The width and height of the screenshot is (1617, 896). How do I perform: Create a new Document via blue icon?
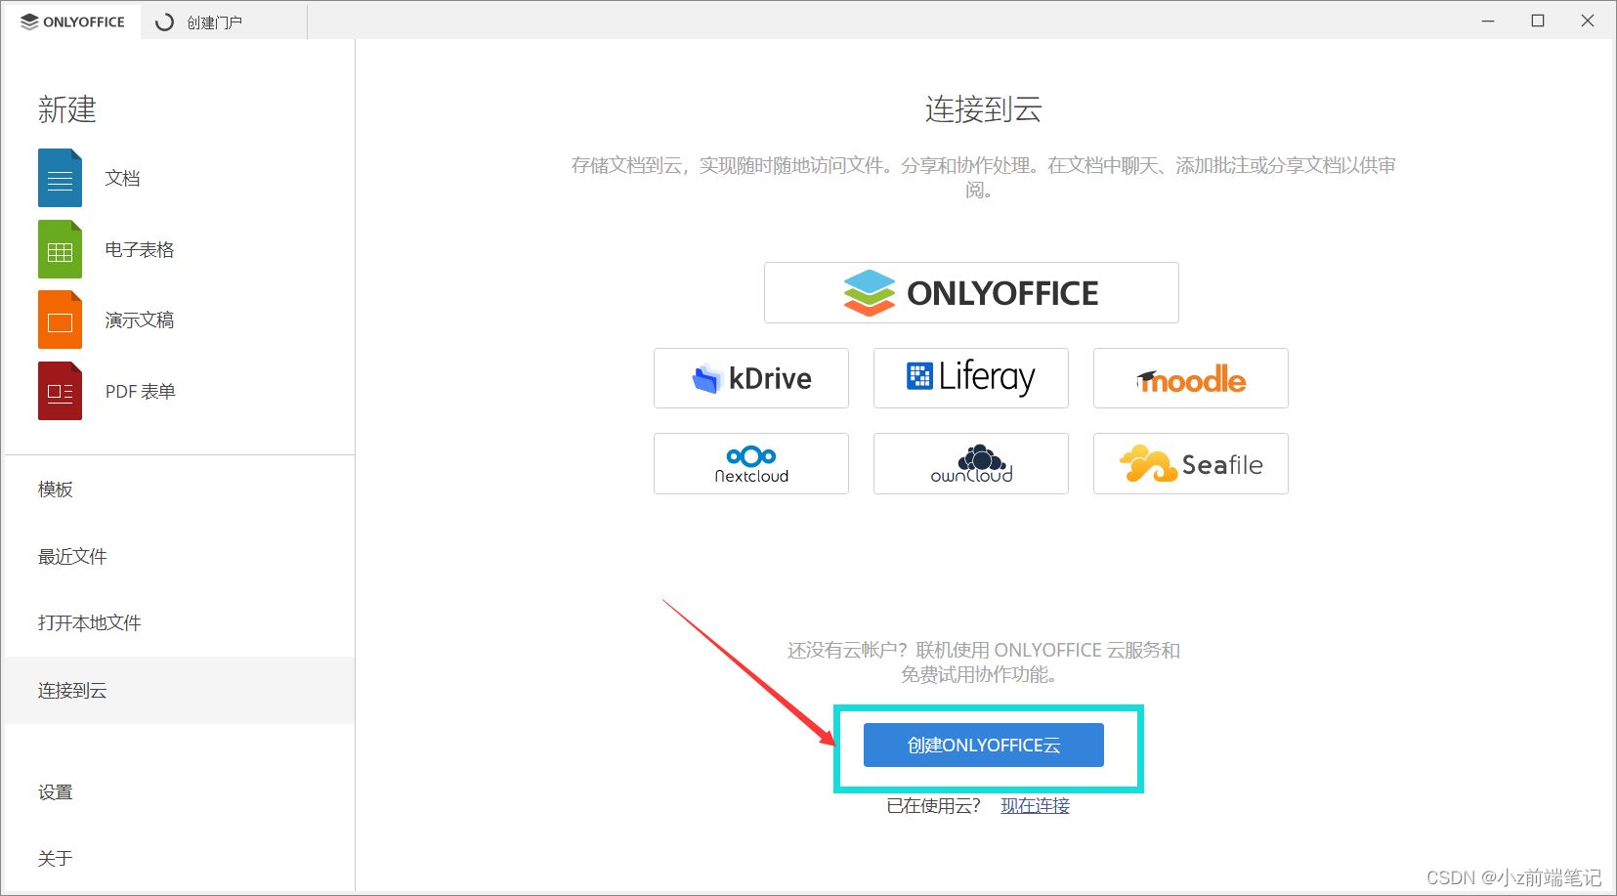point(60,178)
